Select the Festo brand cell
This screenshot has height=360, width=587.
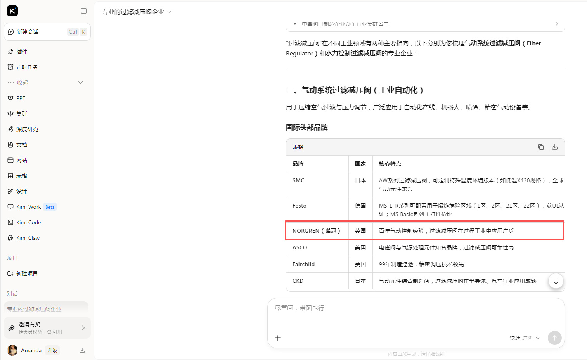point(317,210)
